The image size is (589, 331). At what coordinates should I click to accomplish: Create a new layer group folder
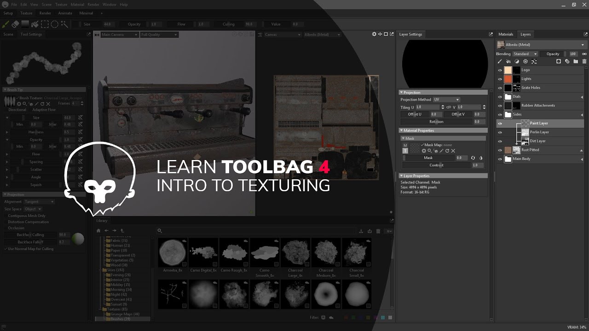pyautogui.click(x=576, y=61)
